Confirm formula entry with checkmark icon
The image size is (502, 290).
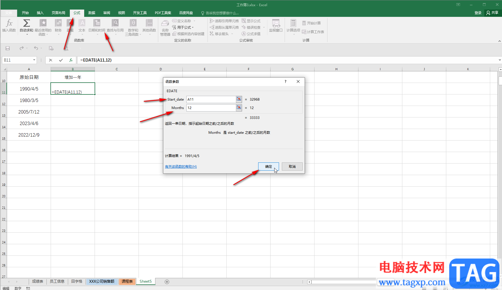61,60
